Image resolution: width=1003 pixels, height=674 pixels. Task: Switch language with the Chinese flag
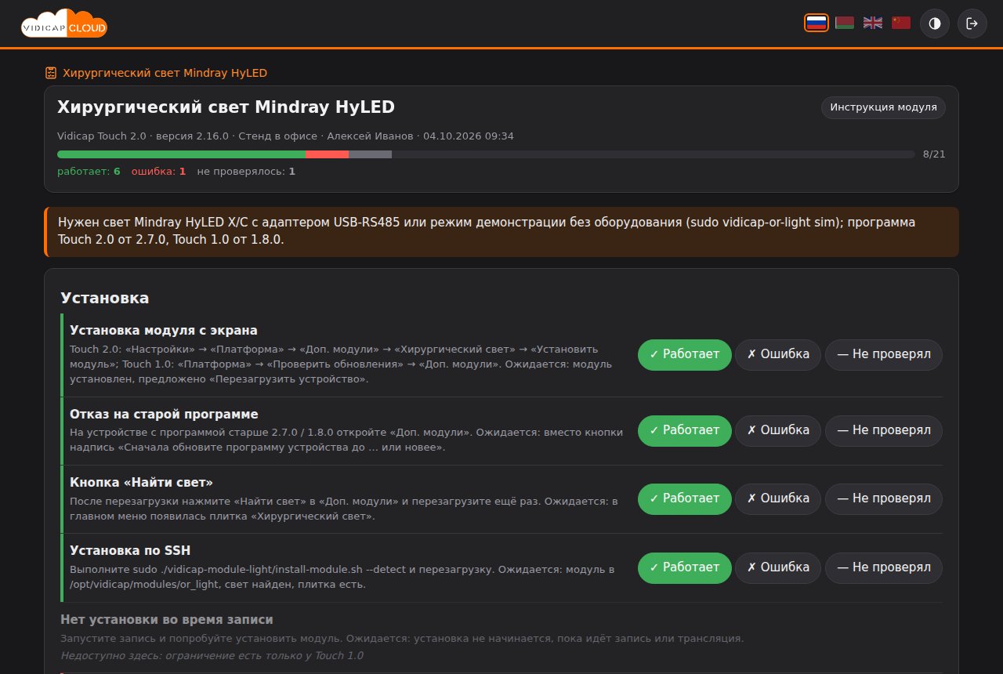pyautogui.click(x=901, y=23)
